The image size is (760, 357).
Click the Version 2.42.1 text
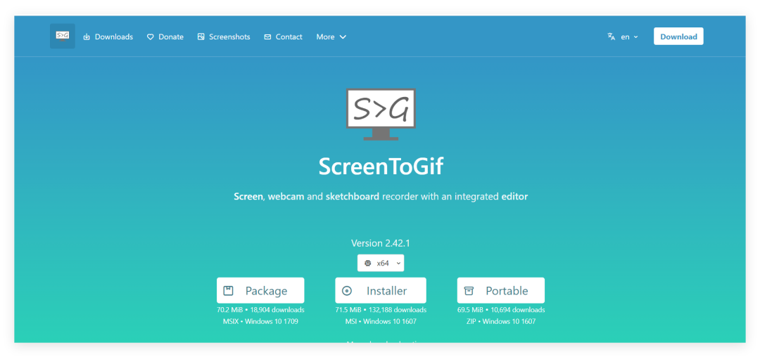[381, 243]
